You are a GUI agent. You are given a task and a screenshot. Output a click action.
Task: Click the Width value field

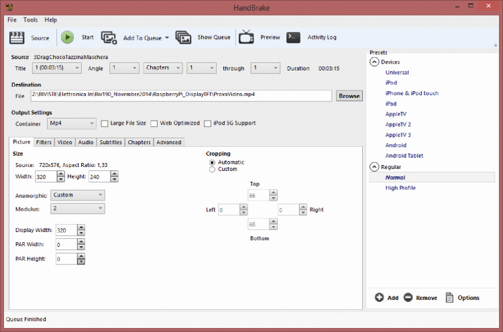click(46, 176)
